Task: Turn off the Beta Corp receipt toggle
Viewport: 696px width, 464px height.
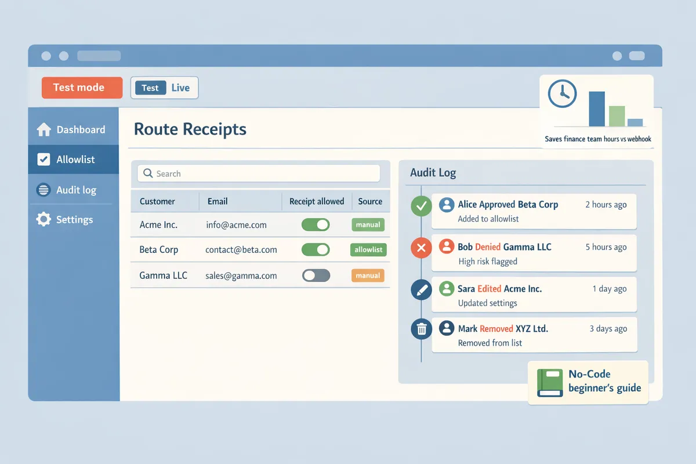Action: 316,249
